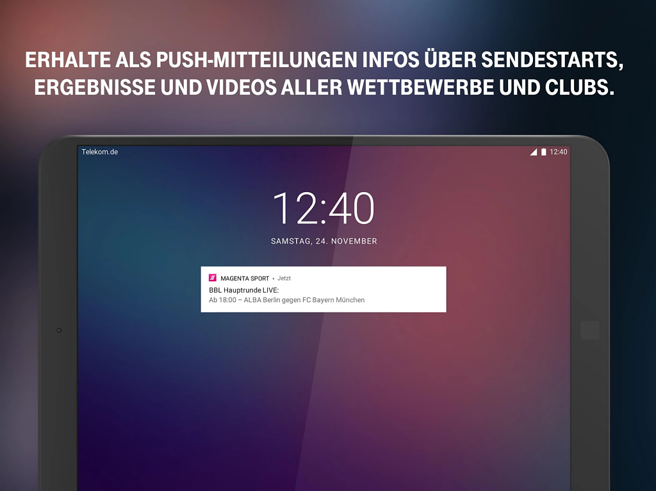Tap the Magenta Sport app icon in notification
656x491 pixels.
click(x=213, y=278)
